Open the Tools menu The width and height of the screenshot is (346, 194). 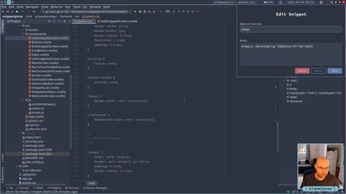click(77, 7)
